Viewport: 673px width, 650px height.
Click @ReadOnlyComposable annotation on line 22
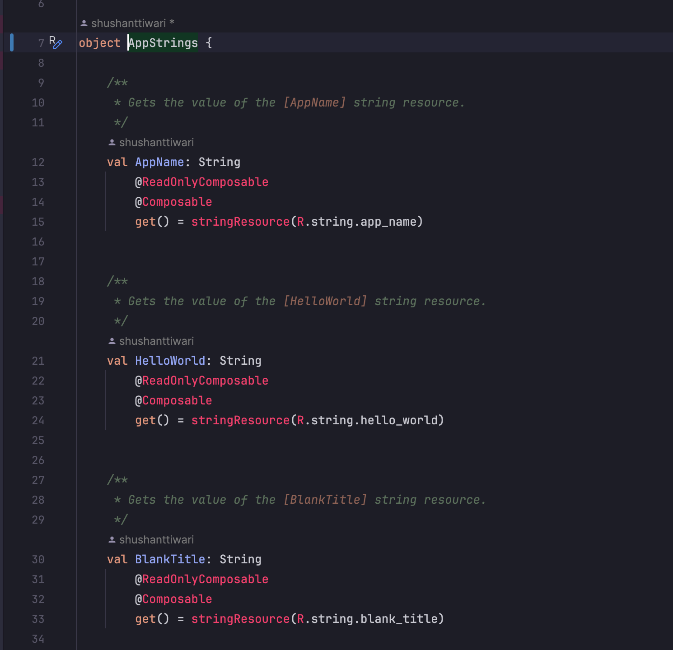pos(202,381)
